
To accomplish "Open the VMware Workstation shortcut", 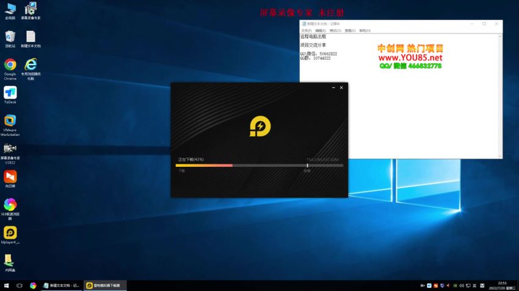I will (10, 125).
